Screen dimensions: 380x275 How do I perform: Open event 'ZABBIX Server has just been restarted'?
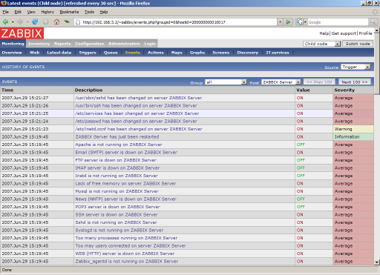pyautogui.click(x=117, y=137)
